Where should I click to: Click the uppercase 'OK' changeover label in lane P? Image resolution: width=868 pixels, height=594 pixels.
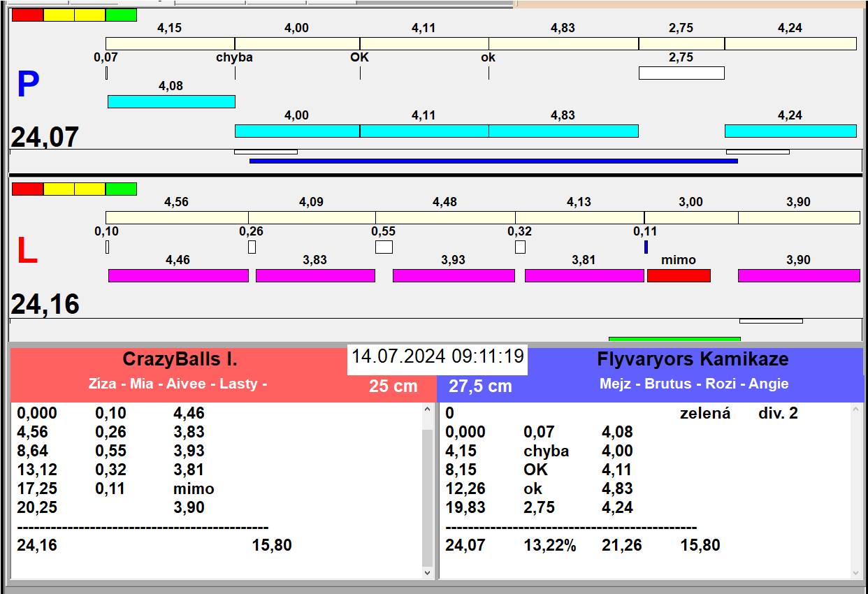coord(359,57)
